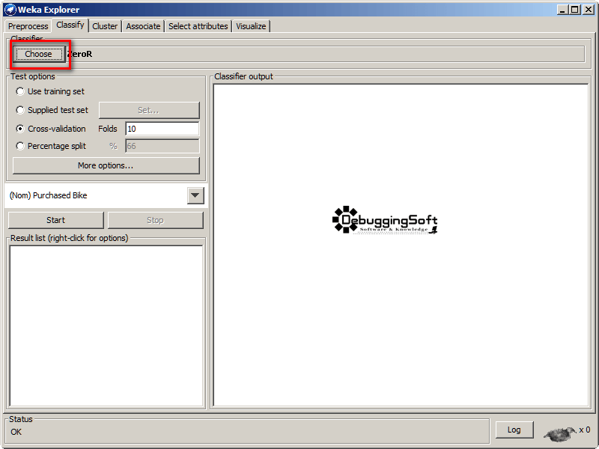Click the Folds input field

pos(162,129)
